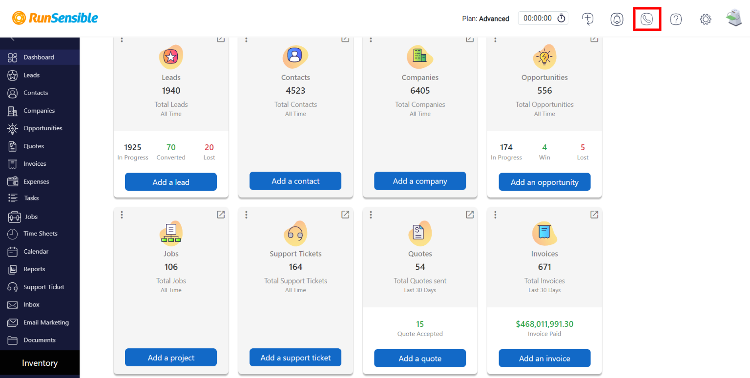The image size is (750, 378).
Task: Click the Add a support ticket button
Action: (x=295, y=358)
